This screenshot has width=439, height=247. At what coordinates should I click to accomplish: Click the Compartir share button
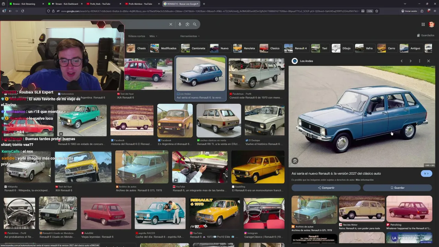326,188
